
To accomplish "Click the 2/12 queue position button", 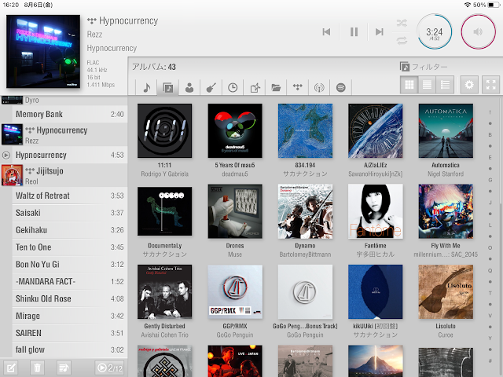I will coord(109,368).
